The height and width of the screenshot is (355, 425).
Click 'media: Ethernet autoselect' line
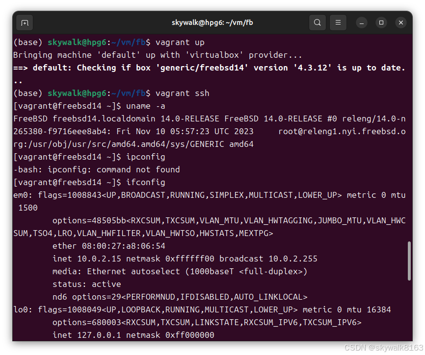[180, 271]
